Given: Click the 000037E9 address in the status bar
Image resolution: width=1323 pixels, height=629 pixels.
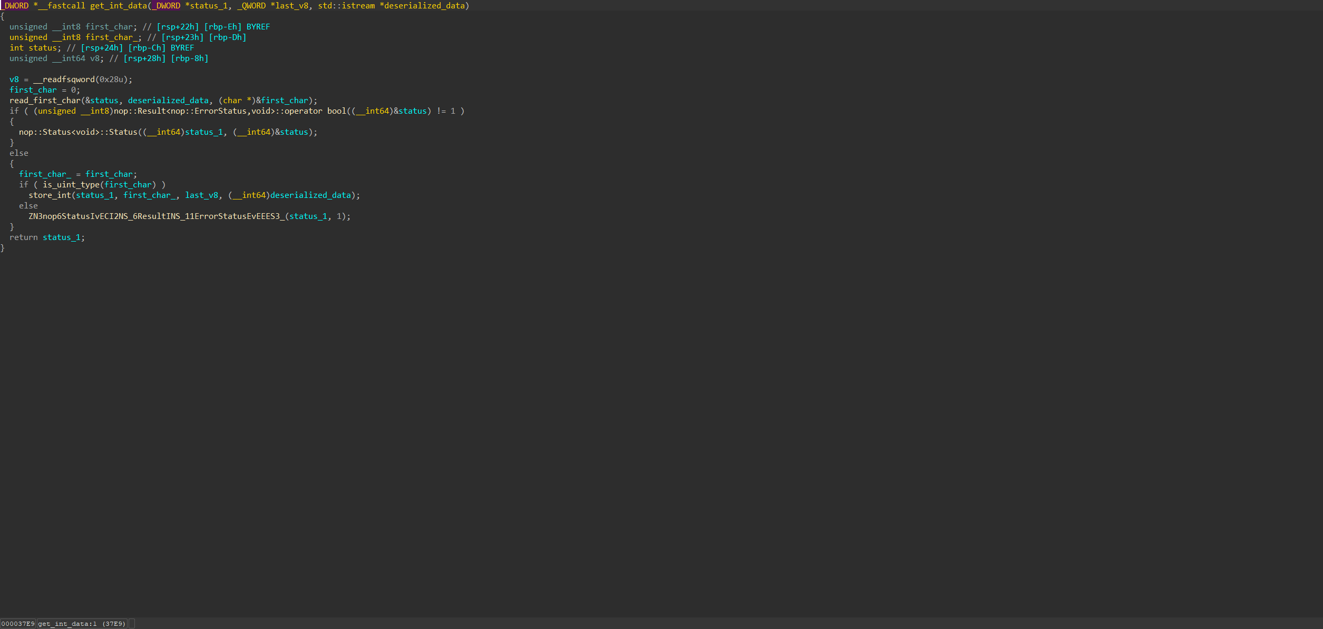Looking at the screenshot, I should coord(18,624).
